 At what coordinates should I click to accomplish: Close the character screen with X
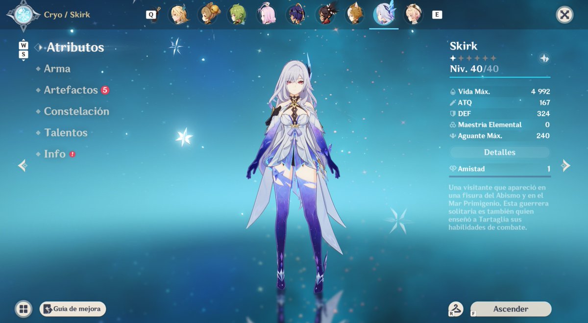point(564,15)
